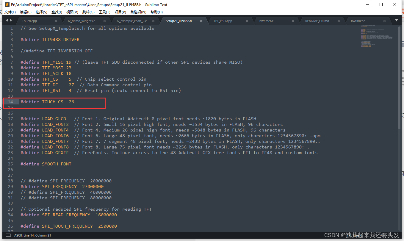Viewport: 404px width, 241px height.
Task: Close the hwtimer.h tab
Action: (384, 21)
